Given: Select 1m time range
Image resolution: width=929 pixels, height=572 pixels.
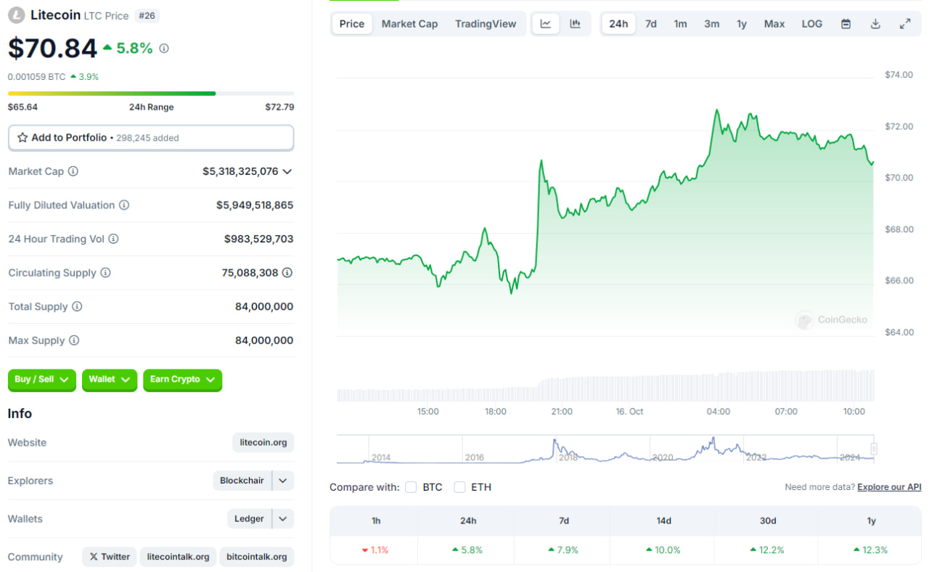Looking at the screenshot, I should coord(680,24).
